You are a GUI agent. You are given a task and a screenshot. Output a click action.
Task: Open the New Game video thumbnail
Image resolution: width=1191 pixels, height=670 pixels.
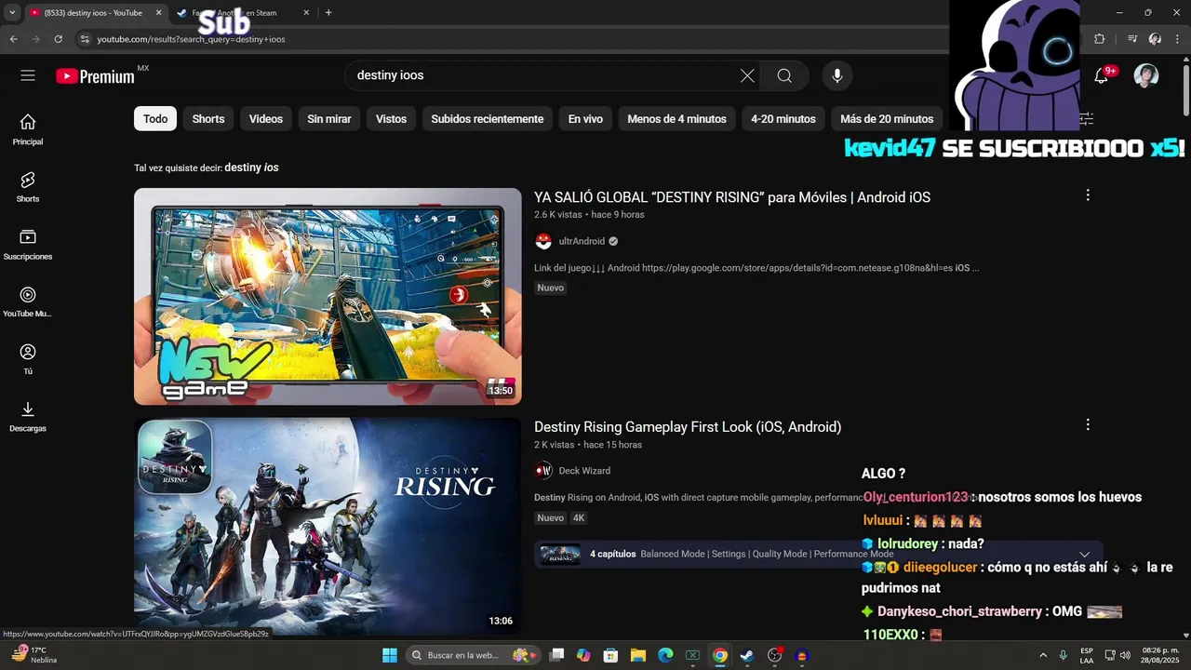tap(328, 296)
